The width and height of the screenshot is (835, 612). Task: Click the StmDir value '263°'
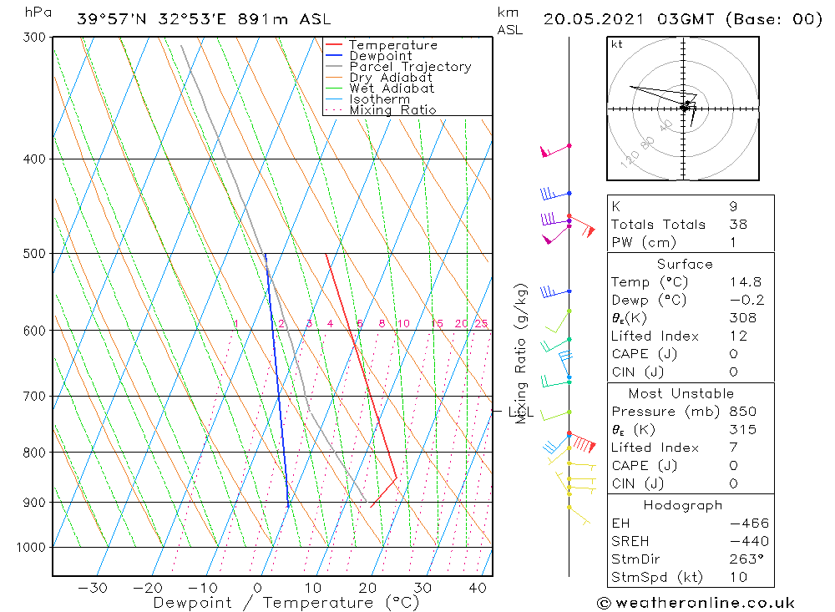tap(746, 559)
